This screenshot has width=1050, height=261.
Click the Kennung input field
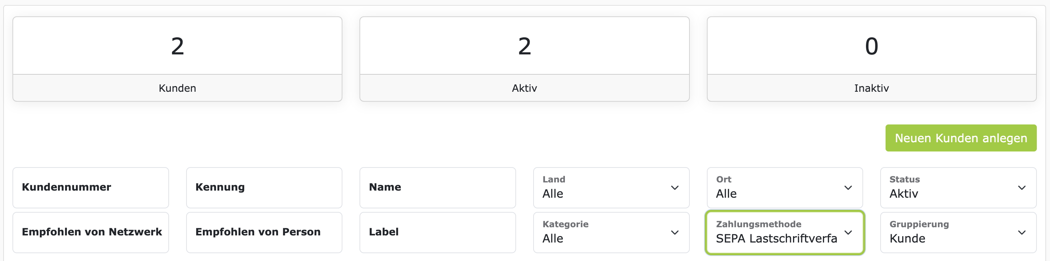pos(264,188)
